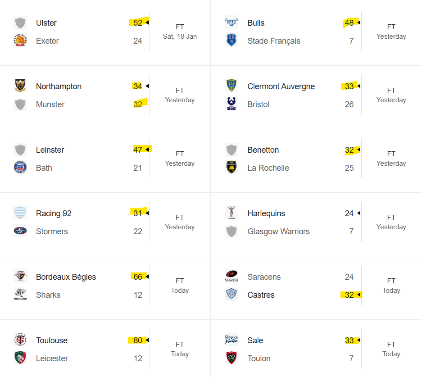Click the Bath Rugby crest icon
The image size is (422, 377).
(20, 168)
